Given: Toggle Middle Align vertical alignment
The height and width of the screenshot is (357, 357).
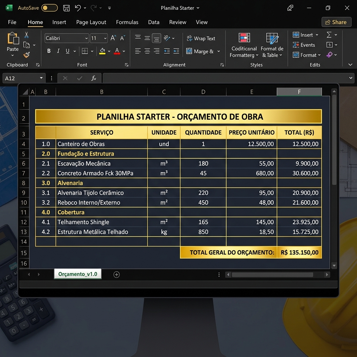Looking at the screenshot, I should pyautogui.click(x=147, y=38).
